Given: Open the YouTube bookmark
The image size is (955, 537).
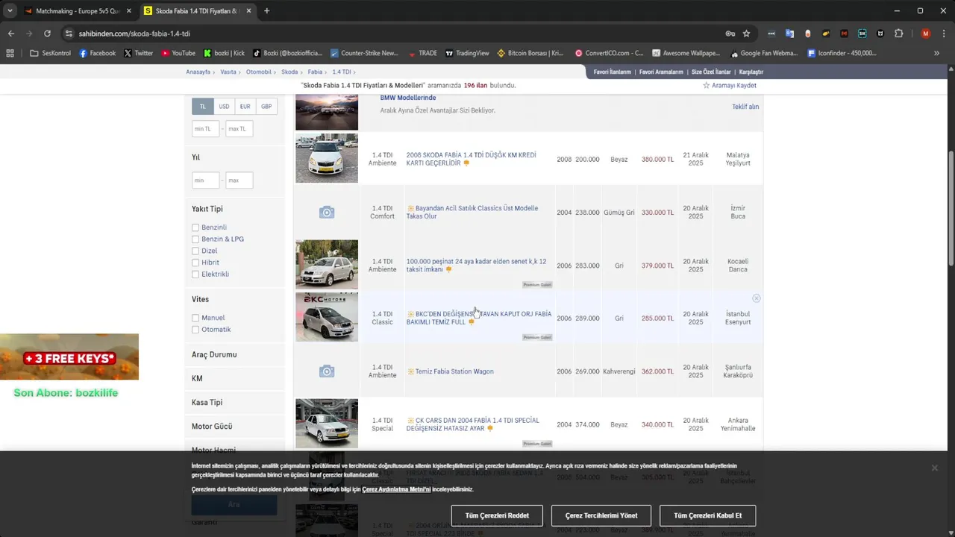Looking at the screenshot, I should pos(178,53).
